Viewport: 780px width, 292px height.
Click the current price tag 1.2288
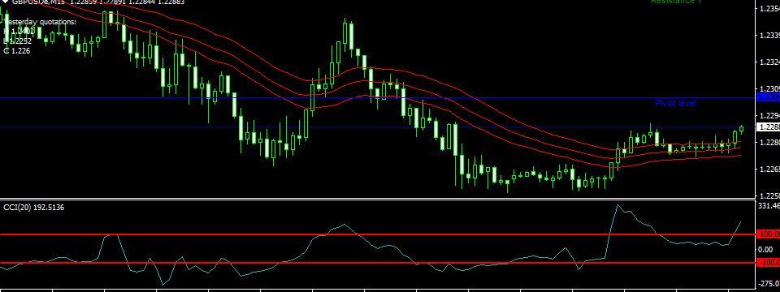[768, 127]
